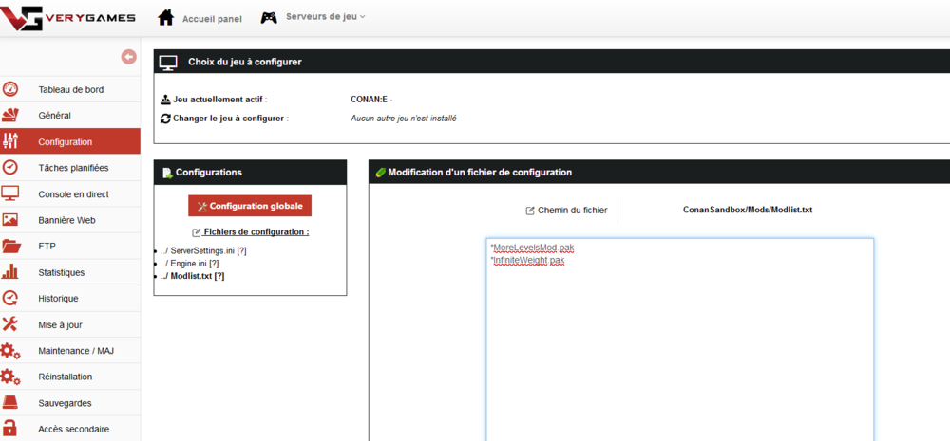
Task: Select Tâches planifiées menu item
Action: pyautogui.click(x=73, y=168)
